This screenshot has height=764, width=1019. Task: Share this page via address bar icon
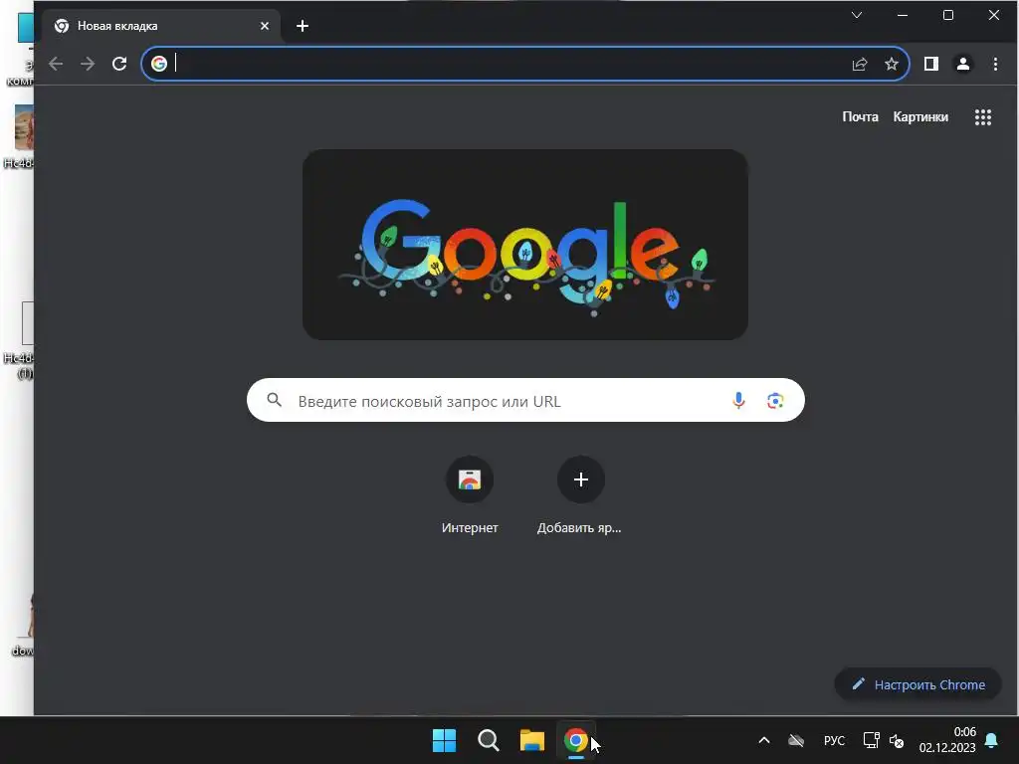tap(860, 64)
